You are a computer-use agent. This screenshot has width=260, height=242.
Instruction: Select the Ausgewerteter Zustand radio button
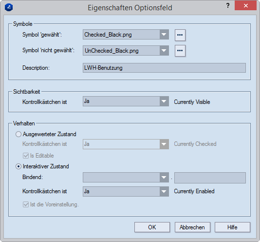tap(19, 134)
